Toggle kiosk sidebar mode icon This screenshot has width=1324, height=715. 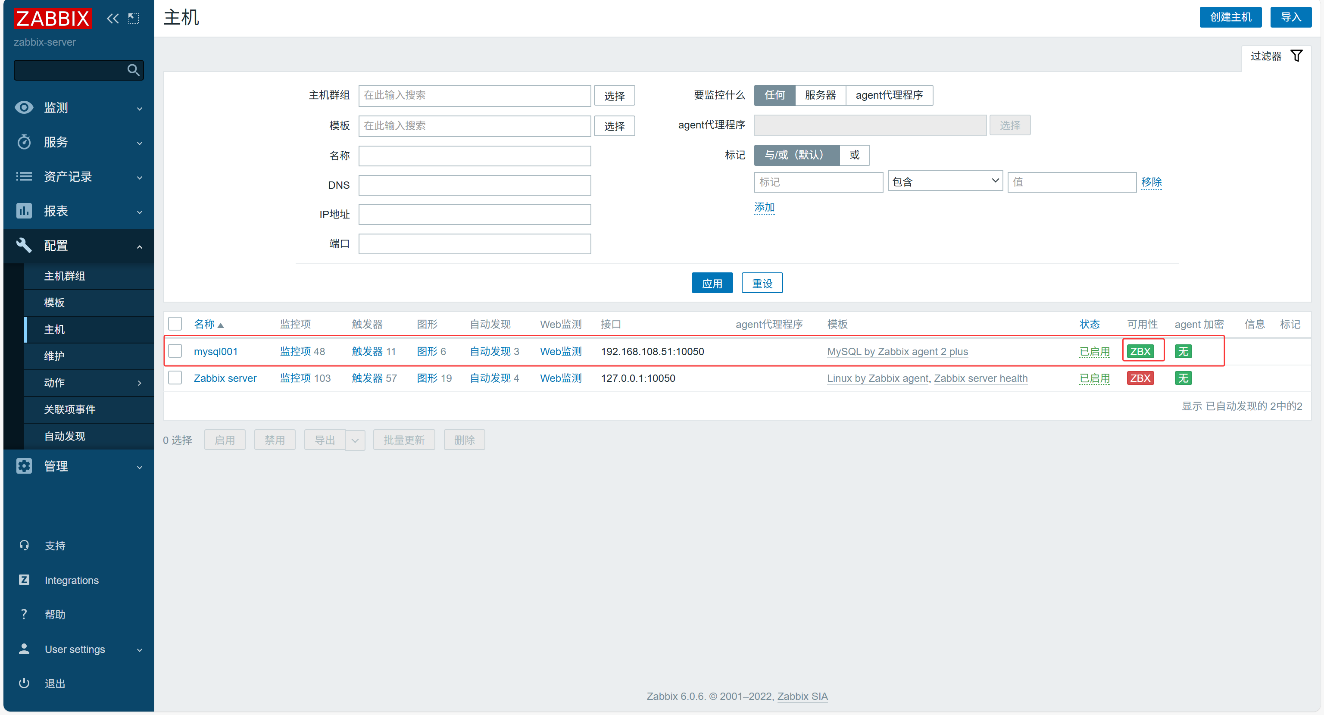(x=134, y=19)
